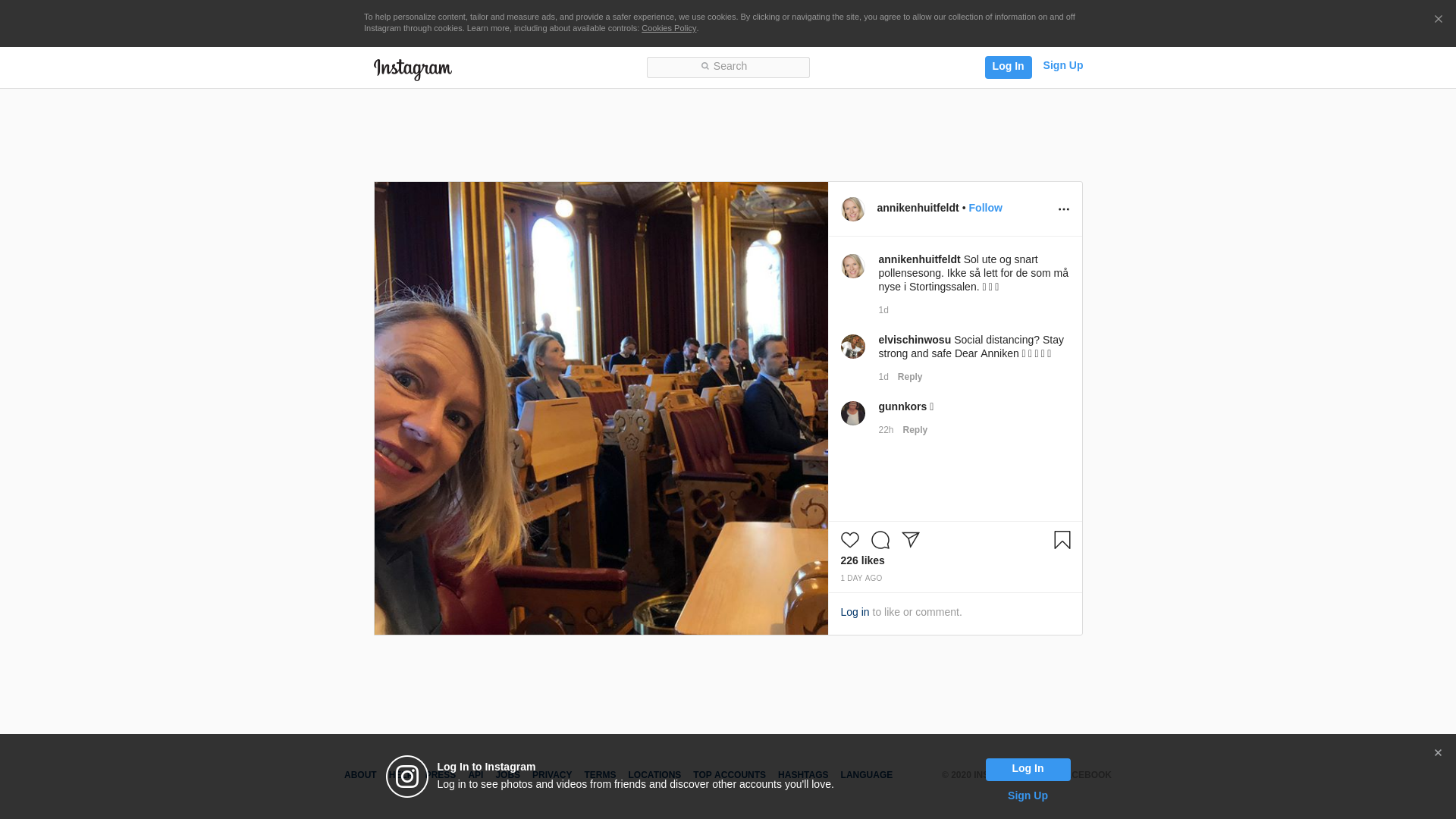1456x819 pixels.
Task: Click the comment bubble icon
Action: coord(880,540)
